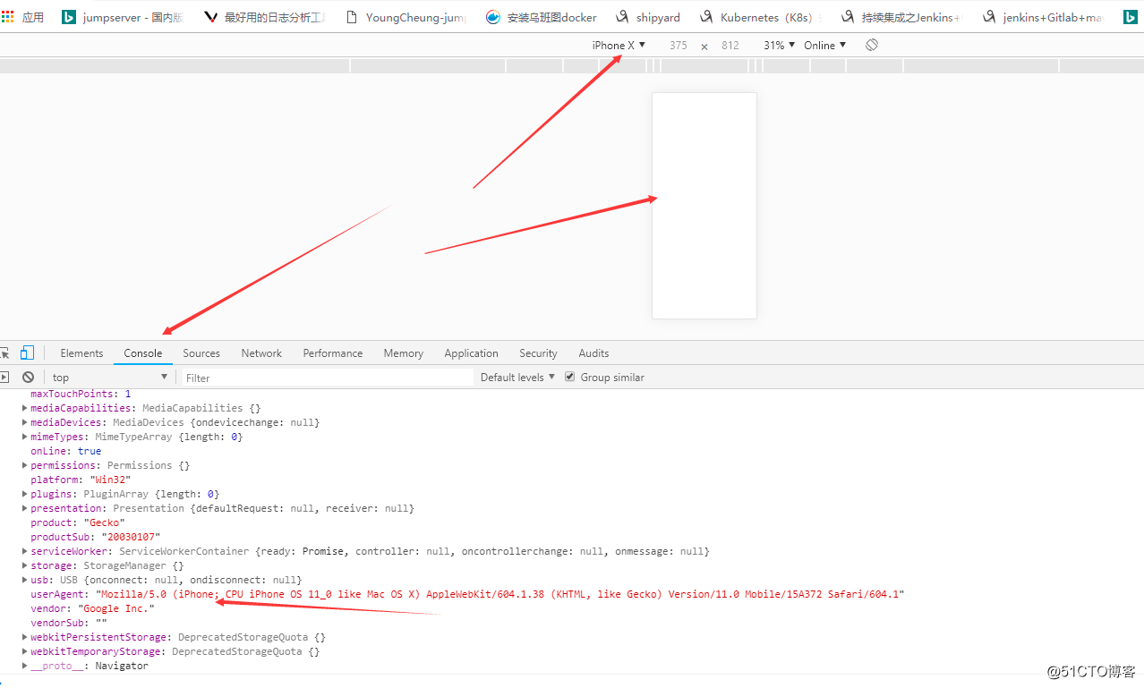
Task: Expand the mimeTypes property
Action: (x=24, y=437)
